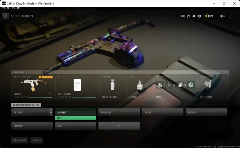
Task: Minimize the Call of Duty window
Action: click(x=214, y=3)
